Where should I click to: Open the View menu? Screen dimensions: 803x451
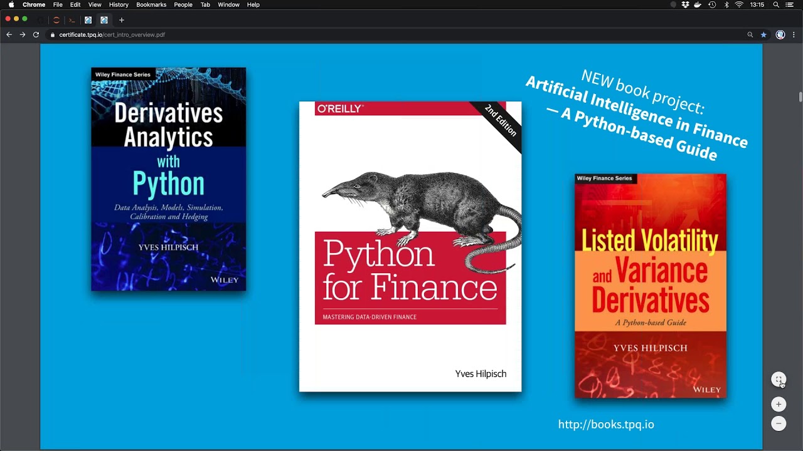click(x=95, y=4)
